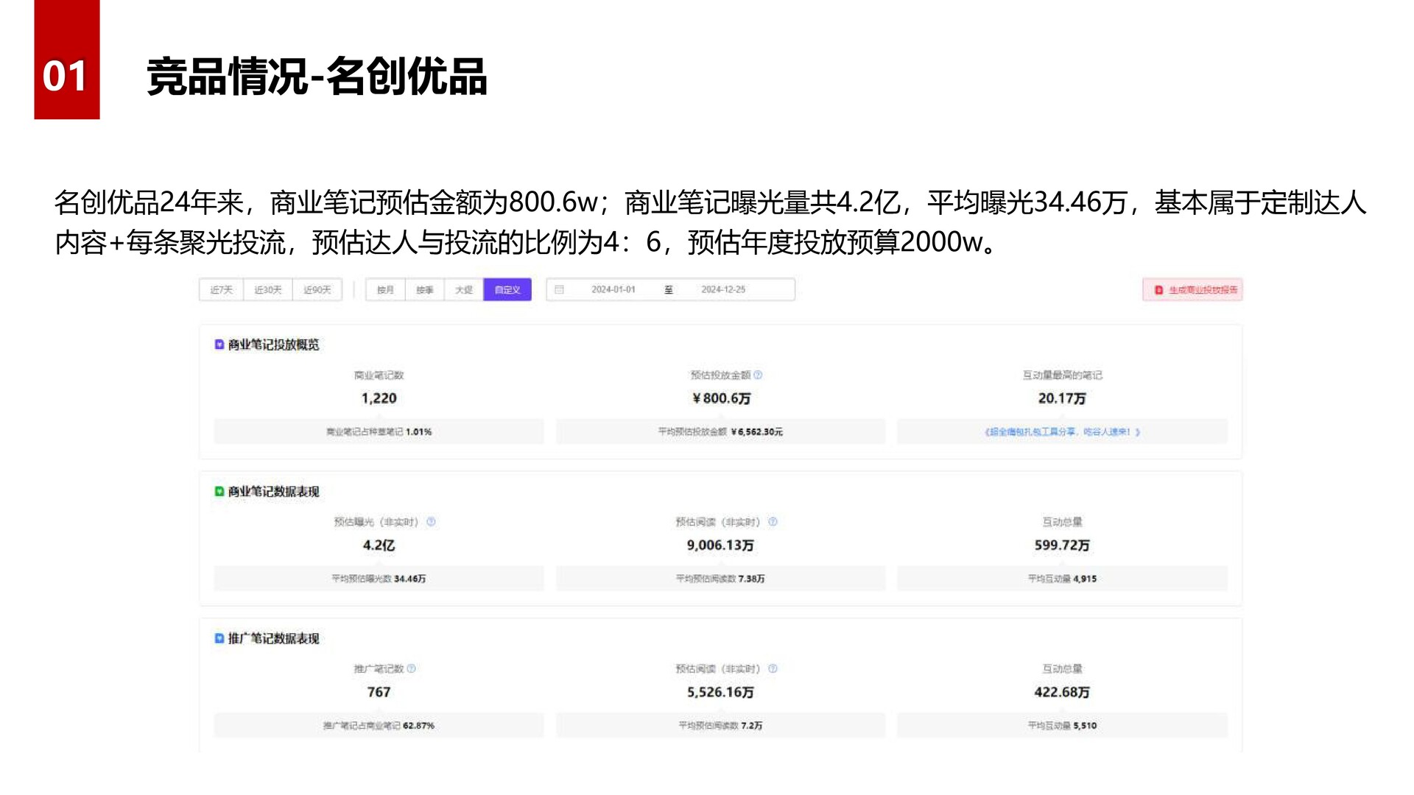Open the blue top-interaction note title link
1414x795 pixels.
pyautogui.click(x=1062, y=432)
